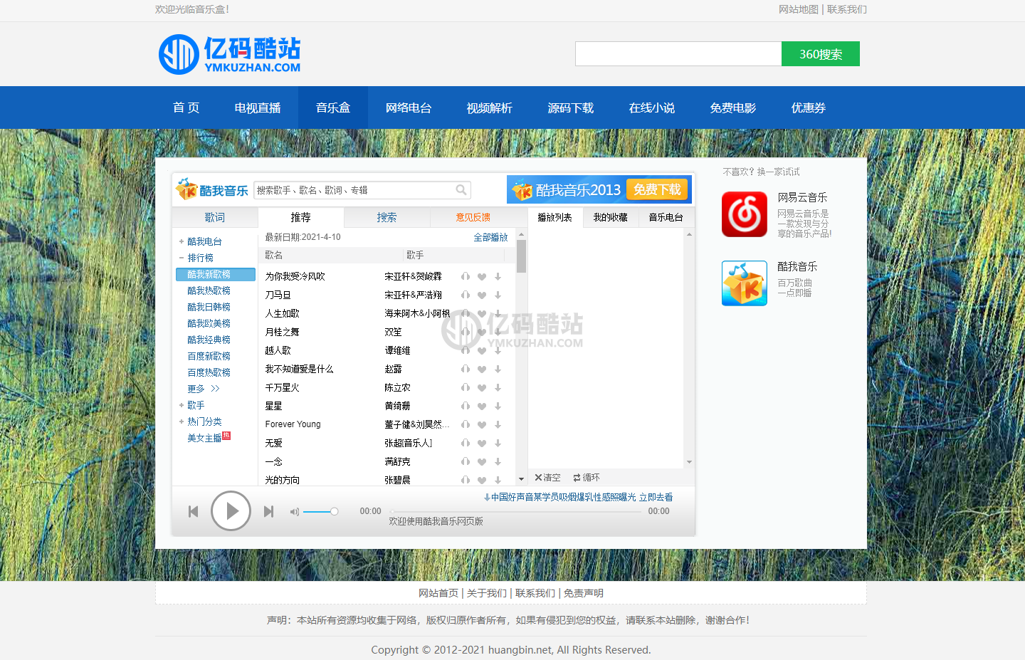This screenshot has width=1025, height=660.
Task: Collapse the 排行榜 tree node
Action: coord(182,258)
